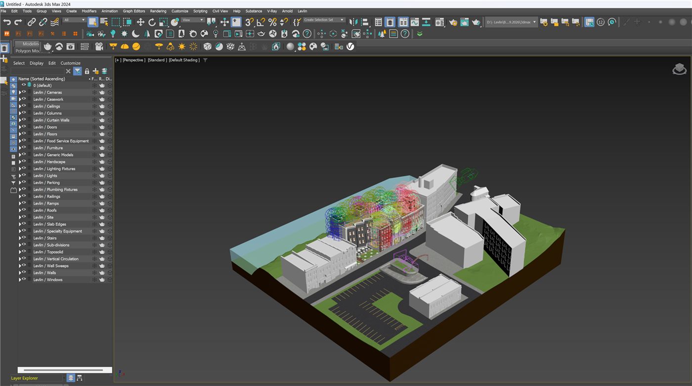Open the Curve Editor icon
Screen dimensions: 692x386
tap(414, 22)
